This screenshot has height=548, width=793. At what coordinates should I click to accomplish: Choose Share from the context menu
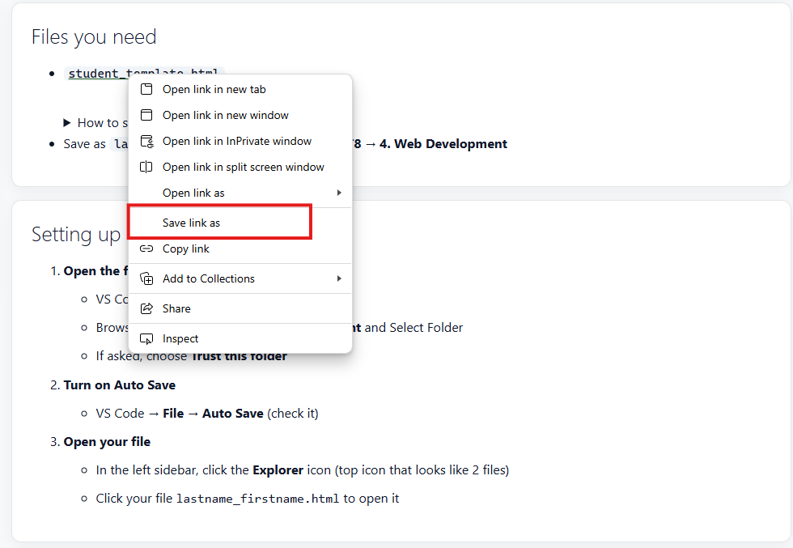tap(176, 308)
